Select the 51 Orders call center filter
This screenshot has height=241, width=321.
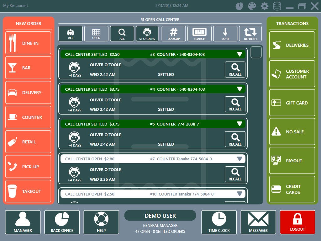[147, 34]
